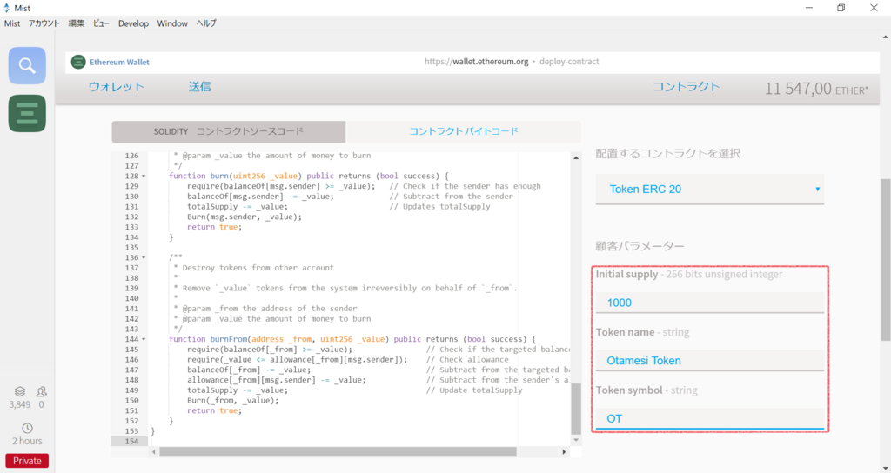The width and height of the screenshot is (891, 473).
Task: Click the Mist app icon in title bar
Action: tap(7, 8)
